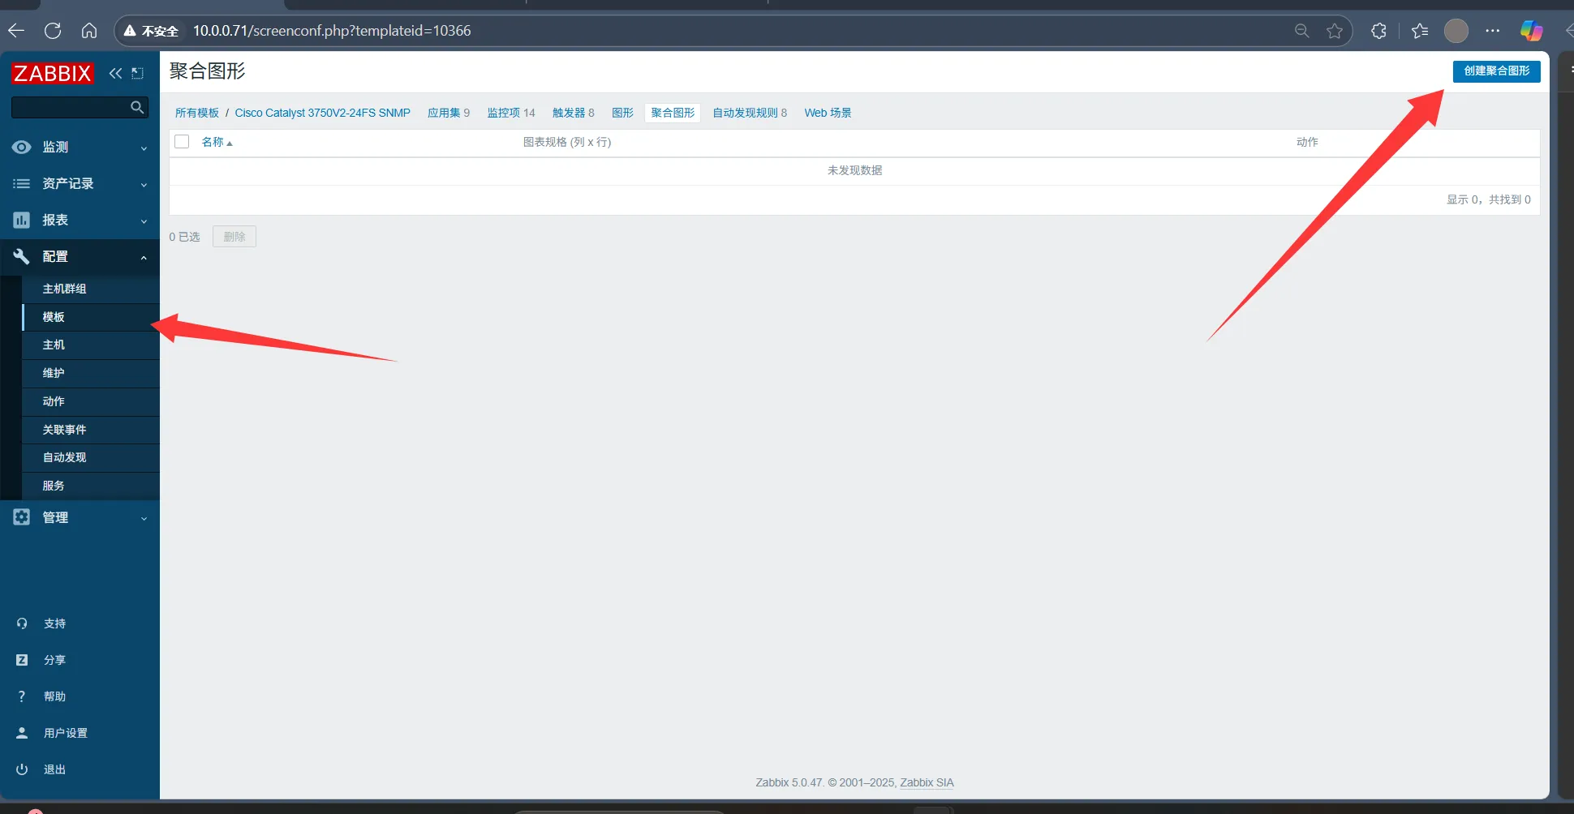Viewport: 1574px width, 814px height.
Task: Open the user settings person icon
Action: (22, 733)
